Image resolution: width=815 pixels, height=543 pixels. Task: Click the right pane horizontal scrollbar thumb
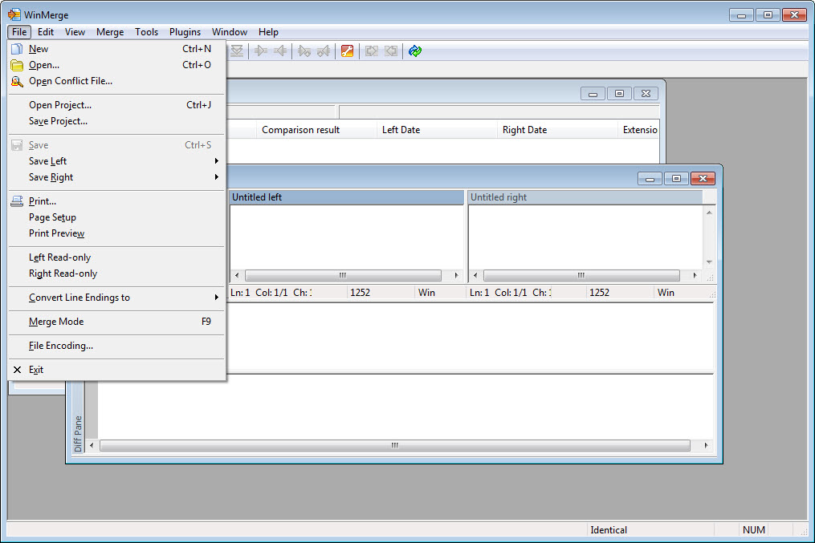[581, 275]
